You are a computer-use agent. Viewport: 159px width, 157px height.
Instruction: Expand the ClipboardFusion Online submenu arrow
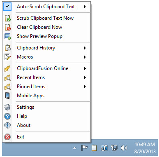(x=85, y=68)
